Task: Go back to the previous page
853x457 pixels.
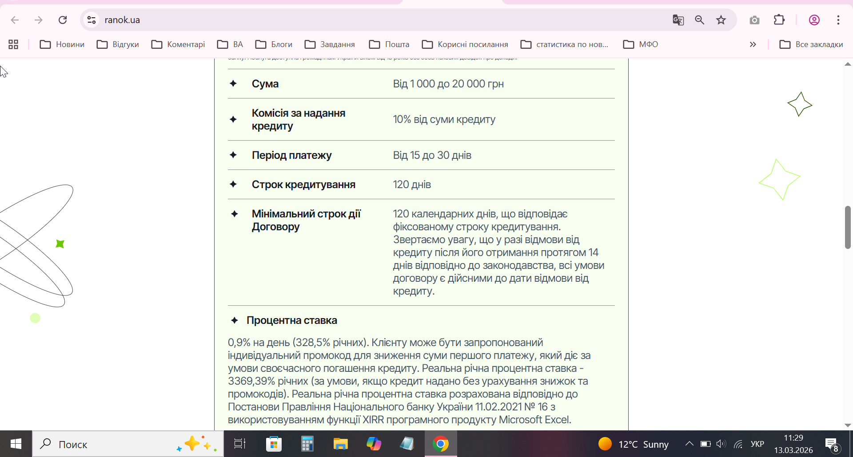Action: pos(15,20)
